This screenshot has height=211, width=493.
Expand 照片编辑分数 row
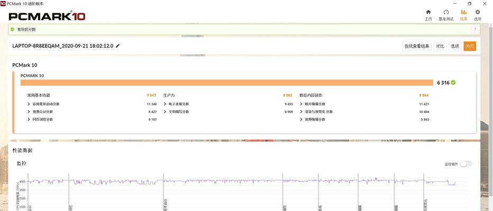(x=301, y=104)
